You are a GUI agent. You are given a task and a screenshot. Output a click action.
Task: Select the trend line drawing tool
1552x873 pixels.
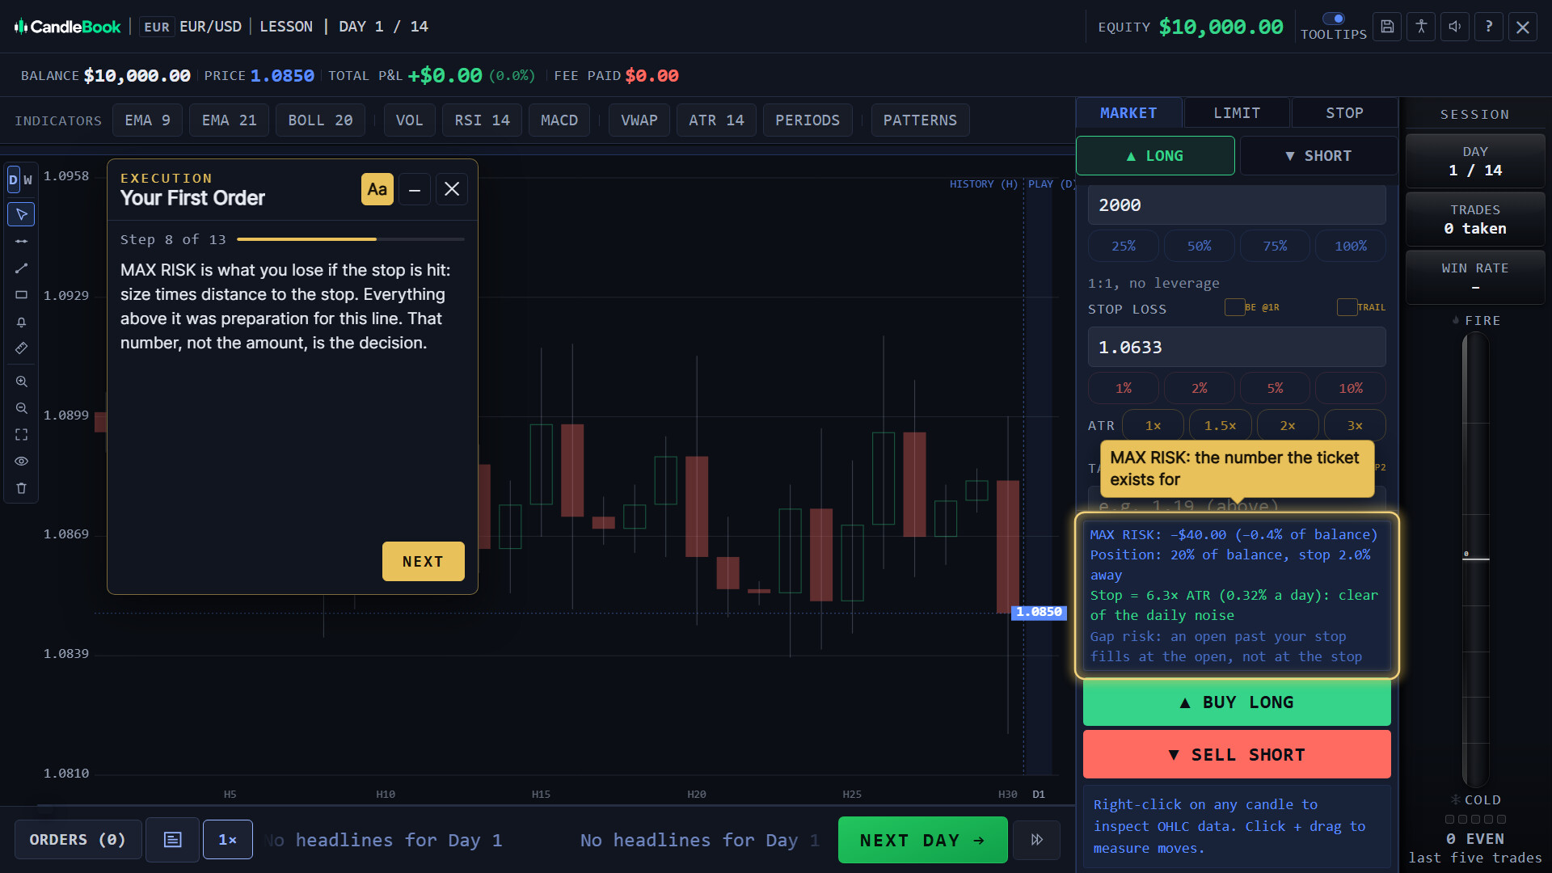pyautogui.click(x=22, y=268)
